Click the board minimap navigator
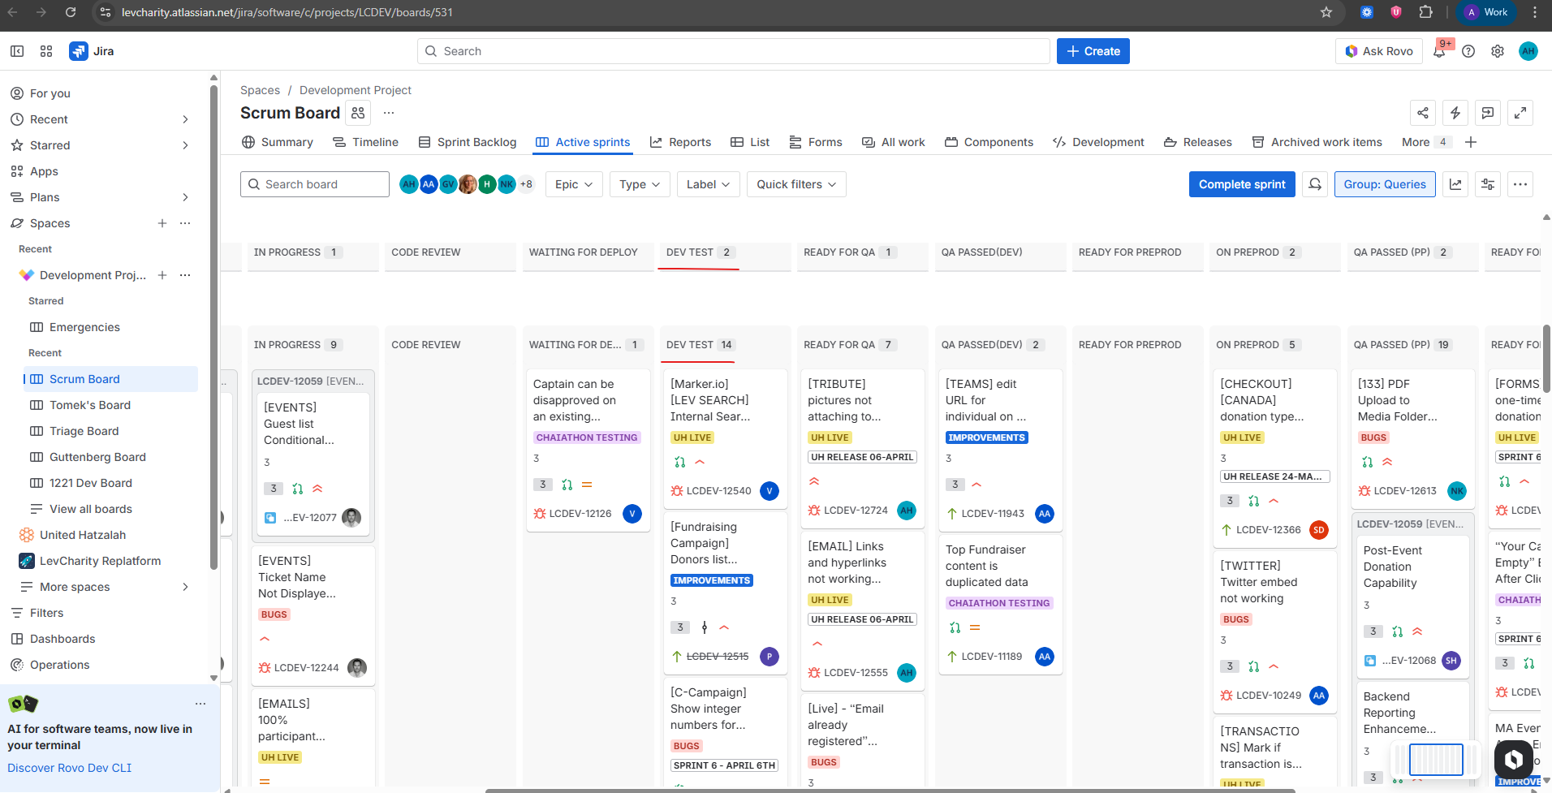The height and width of the screenshot is (793, 1552). [1435, 760]
